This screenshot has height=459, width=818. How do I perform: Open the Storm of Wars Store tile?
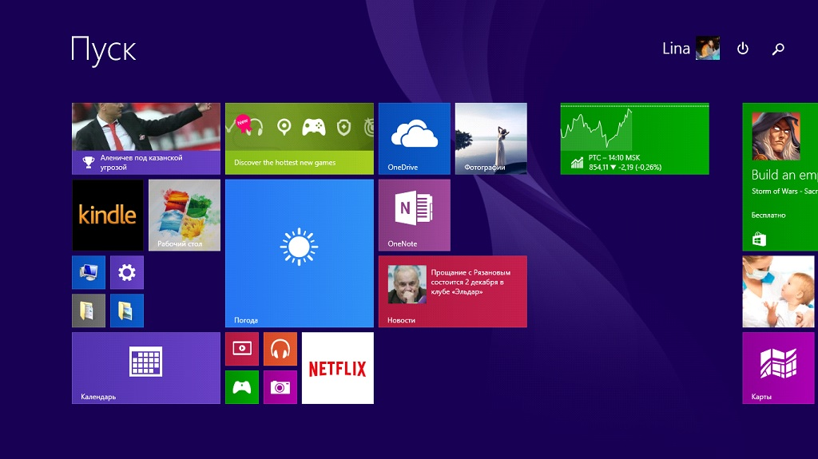click(780, 177)
